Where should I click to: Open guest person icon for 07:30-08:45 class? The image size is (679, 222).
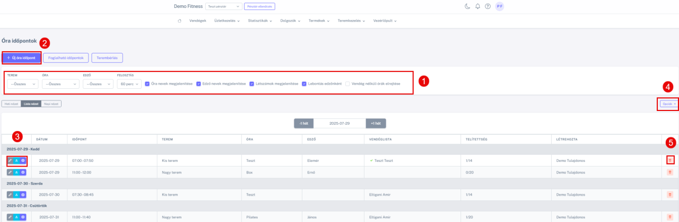click(16, 195)
